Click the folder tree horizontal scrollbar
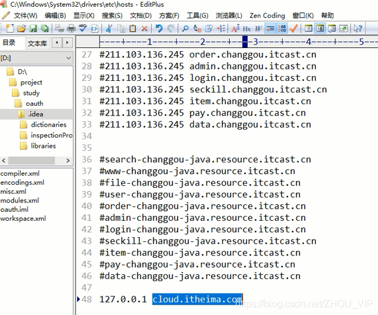This screenshot has width=378, height=315. click(32, 161)
